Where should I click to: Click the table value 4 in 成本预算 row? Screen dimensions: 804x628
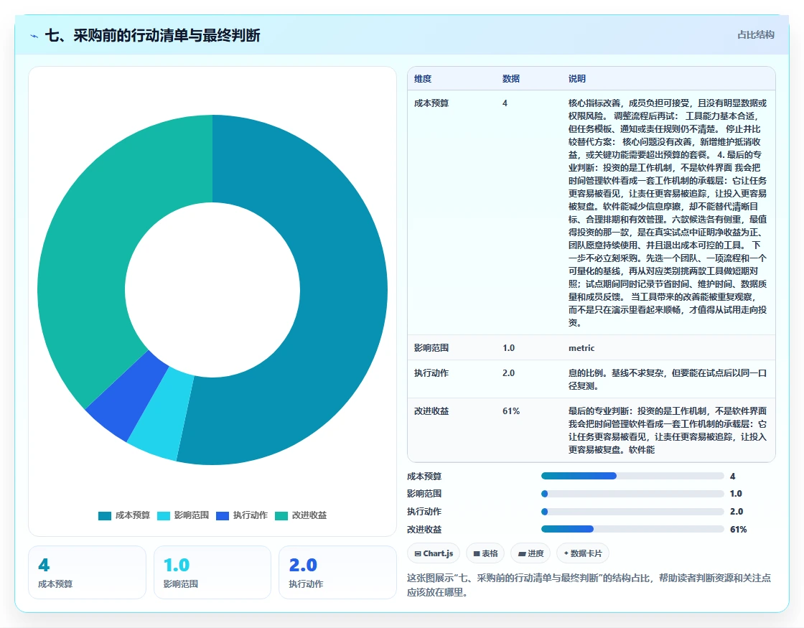[x=505, y=103]
